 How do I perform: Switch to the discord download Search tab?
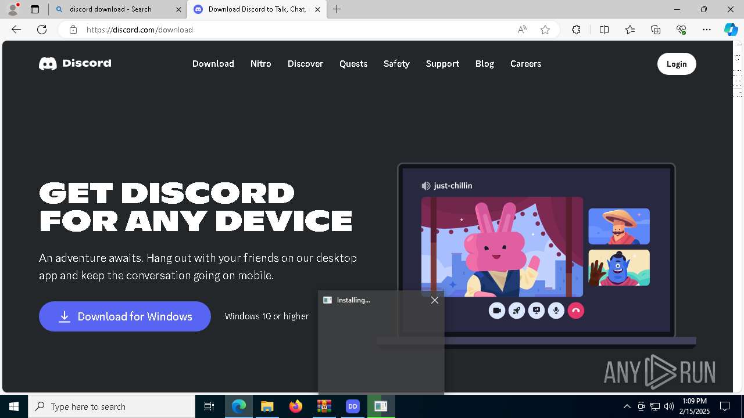(116, 9)
